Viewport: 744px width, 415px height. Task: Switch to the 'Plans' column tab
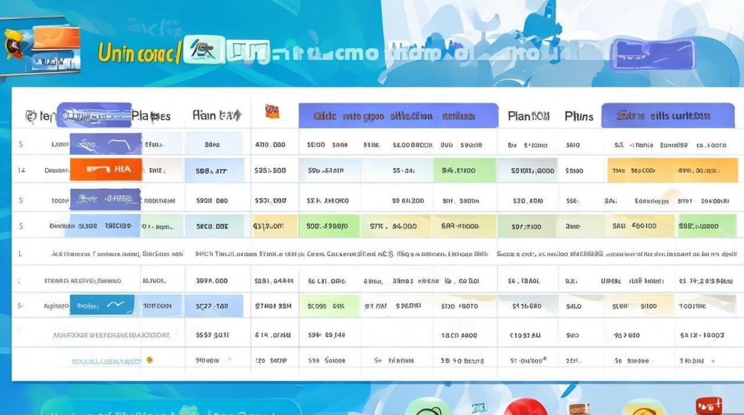point(578,117)
